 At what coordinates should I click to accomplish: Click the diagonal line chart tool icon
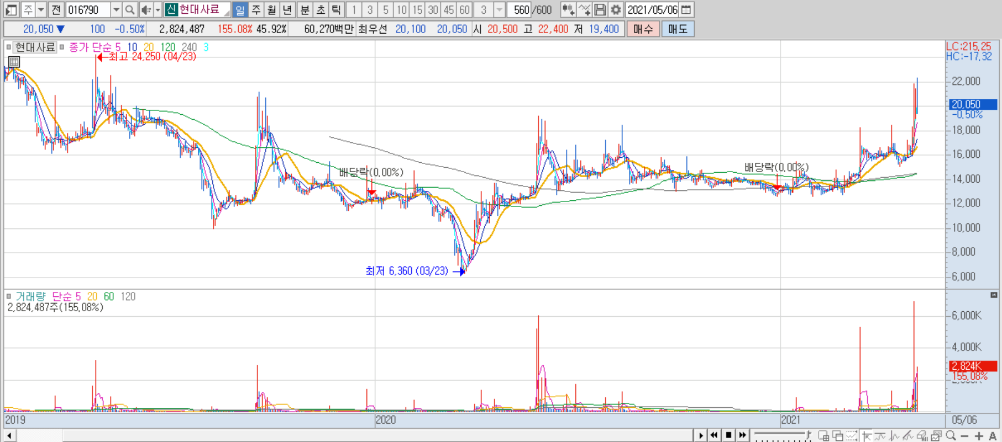[908, 435]
